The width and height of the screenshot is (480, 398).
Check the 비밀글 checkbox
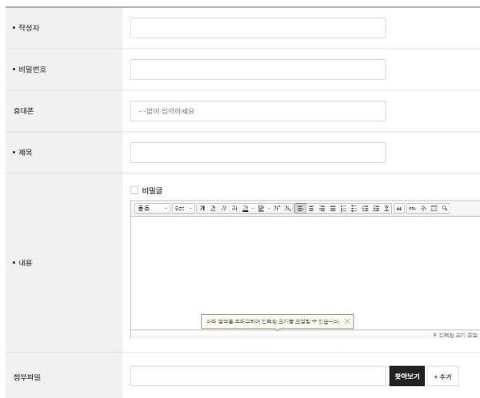point(134,190)
